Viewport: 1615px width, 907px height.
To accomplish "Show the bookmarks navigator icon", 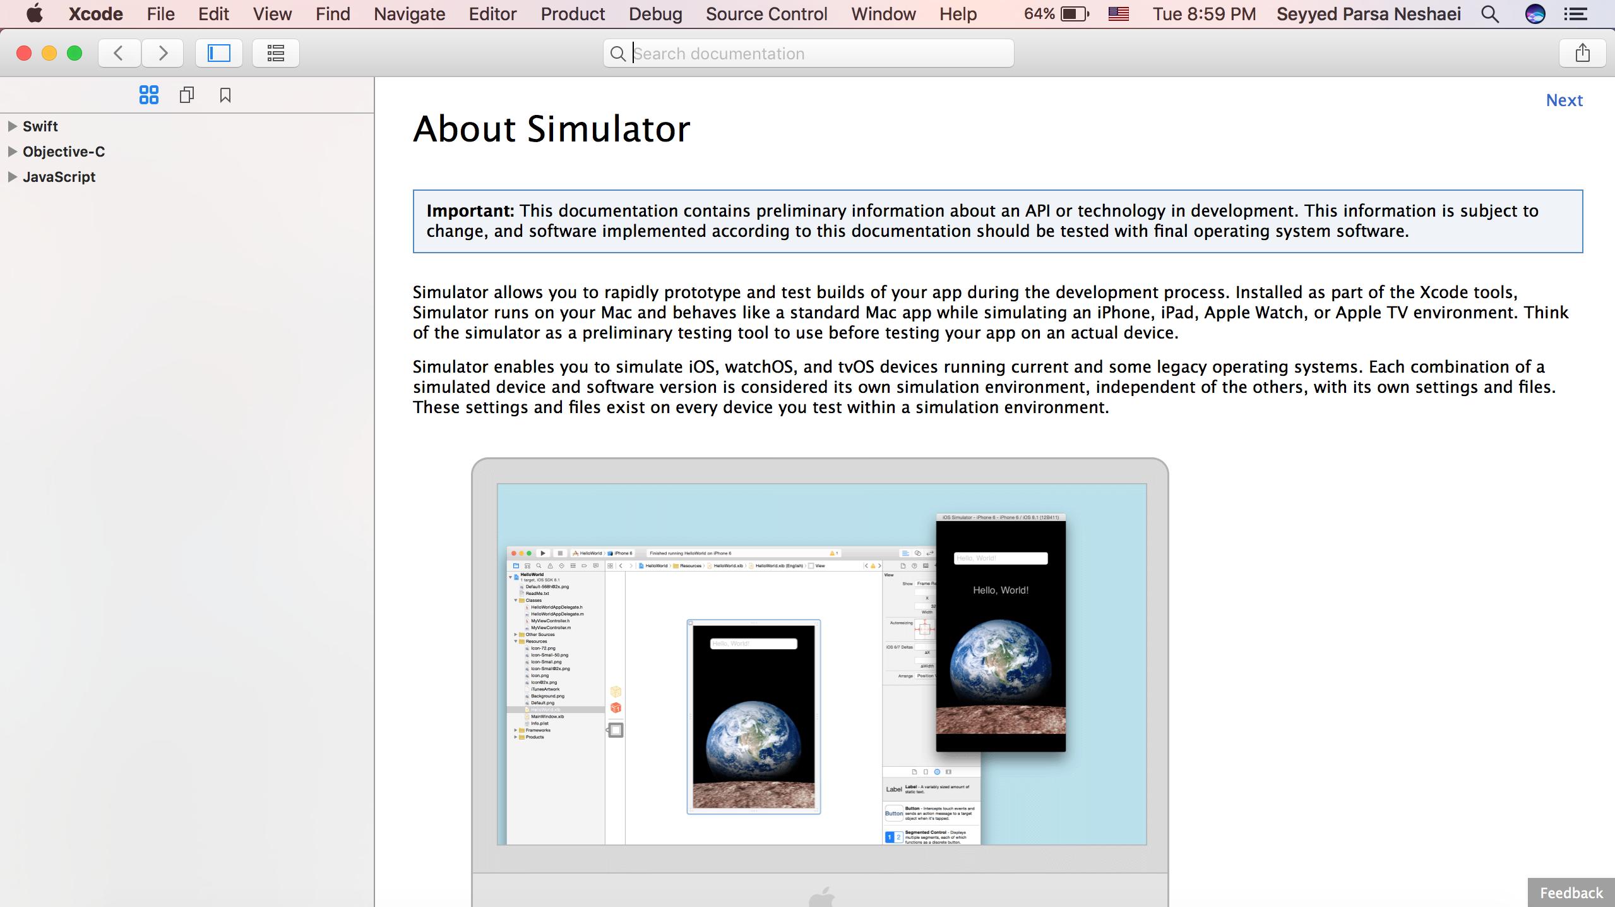I will [x=225, y=95].
